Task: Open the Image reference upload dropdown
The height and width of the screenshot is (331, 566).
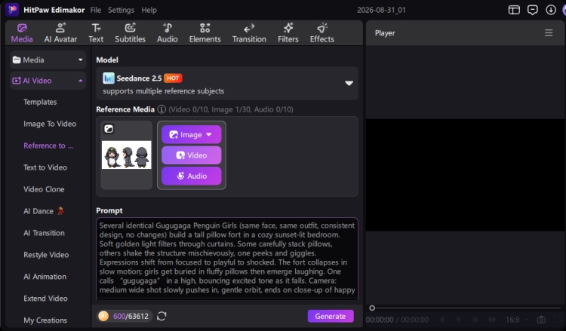Action: [x=192, y=134]
